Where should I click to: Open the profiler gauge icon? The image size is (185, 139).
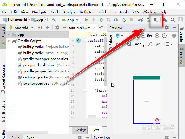(116, 20)
